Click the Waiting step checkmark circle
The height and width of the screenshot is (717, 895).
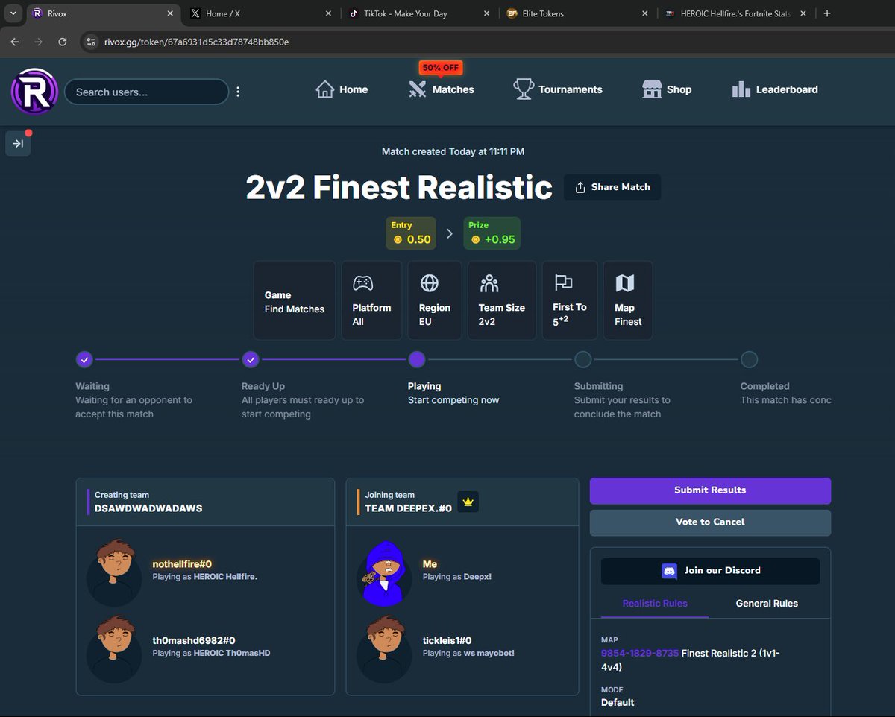(x=84, y=360)
